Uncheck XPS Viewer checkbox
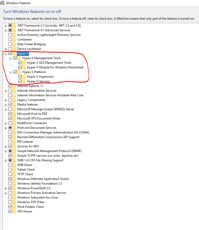The image size is (199, 230). (x=10, y=211)
